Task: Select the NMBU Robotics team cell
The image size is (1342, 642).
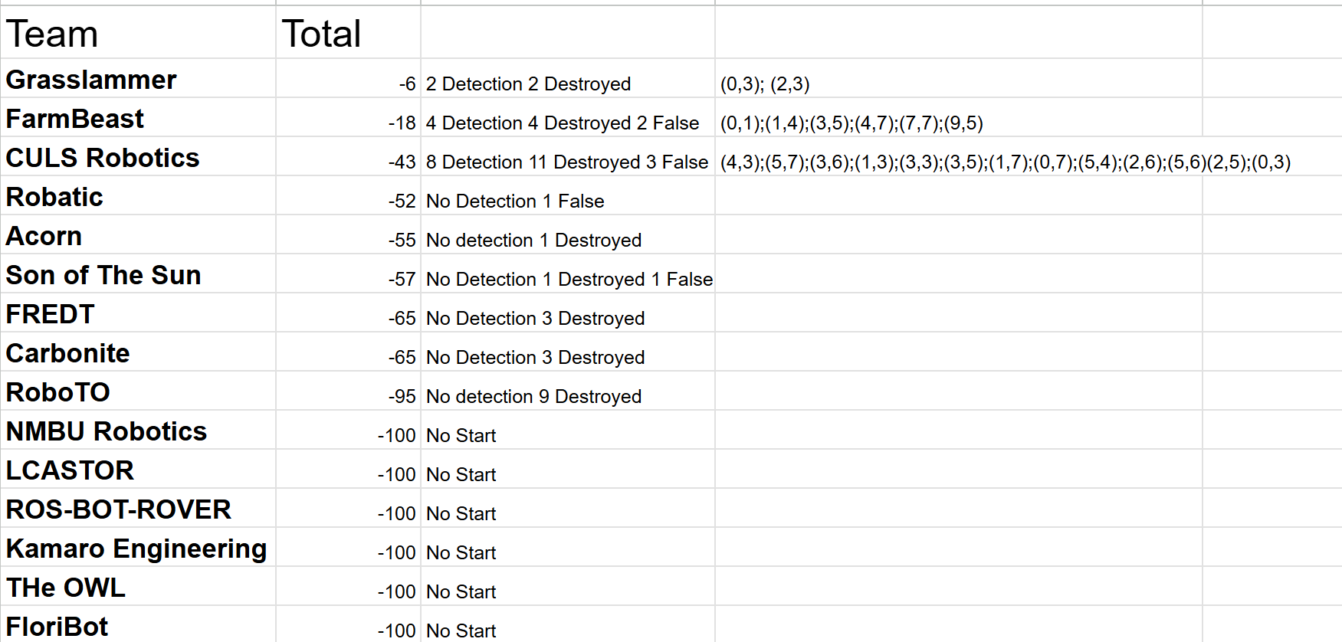Action: (x=138, y=430)
